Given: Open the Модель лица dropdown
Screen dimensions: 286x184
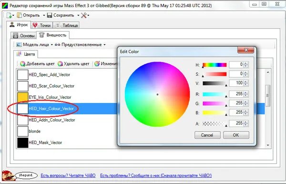Looking at the screenshot, I should coord(34,45).
